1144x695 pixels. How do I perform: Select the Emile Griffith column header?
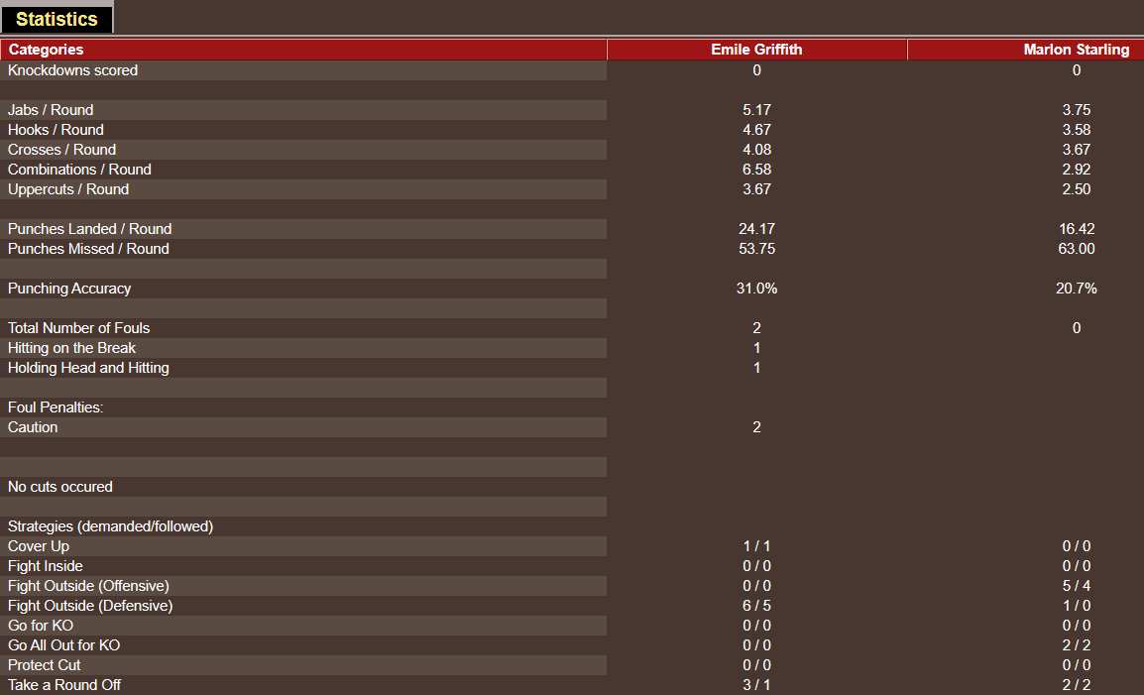pyautogui.click(x=756, y=50)
